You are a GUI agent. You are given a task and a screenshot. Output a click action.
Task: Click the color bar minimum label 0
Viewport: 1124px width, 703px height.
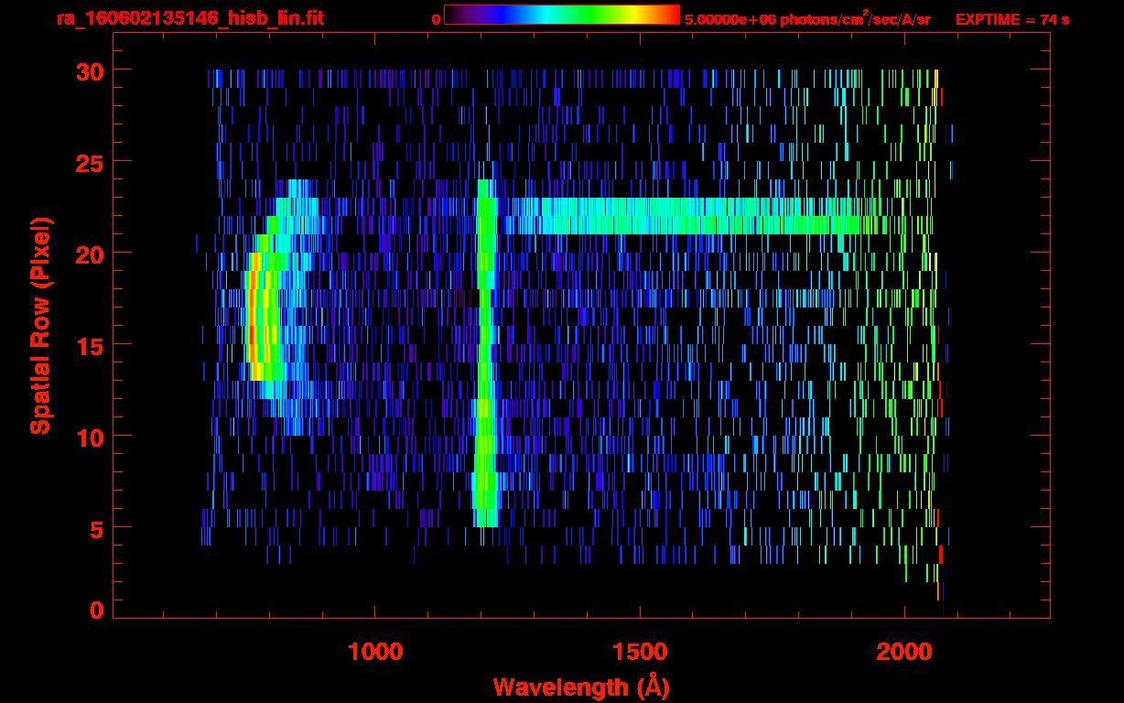[x=436, y=19]
